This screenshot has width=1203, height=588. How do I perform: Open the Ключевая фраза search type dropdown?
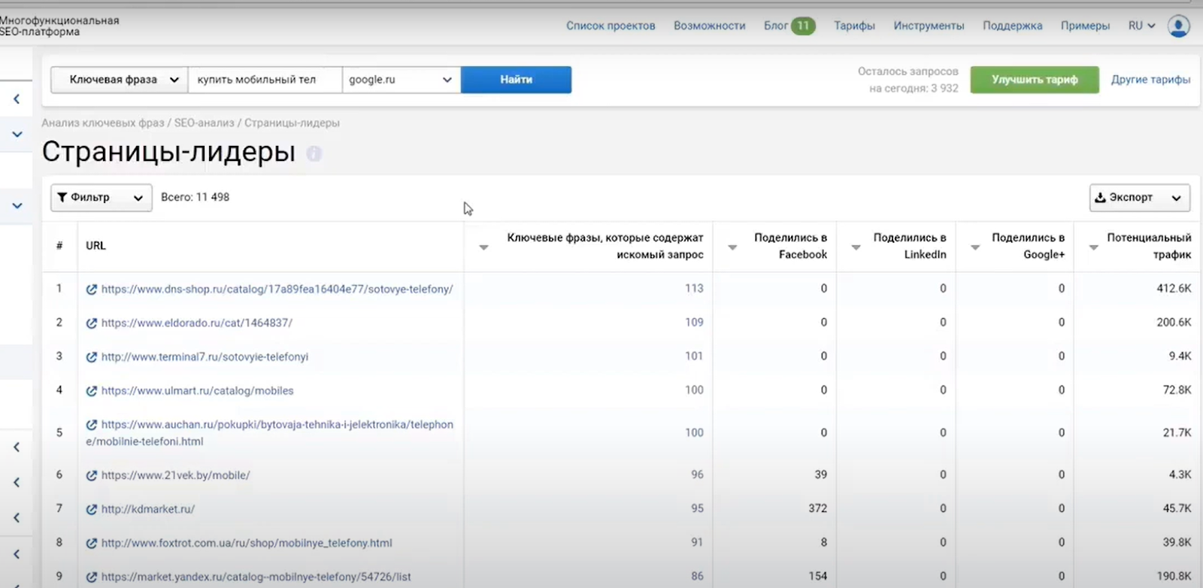click(120, 80)
